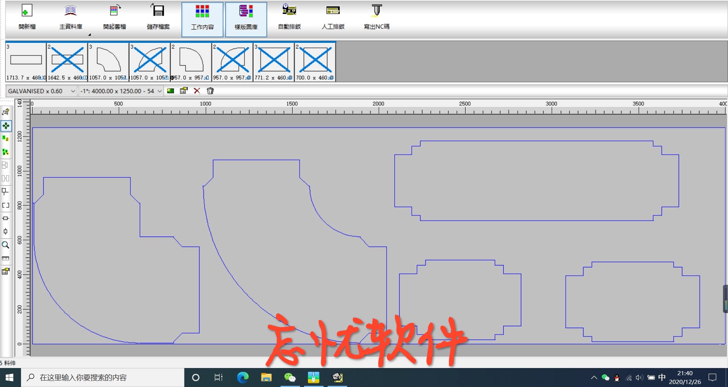
Task: Click the 1000 mark on the horizontal ruler
Action: pos(206,104)
